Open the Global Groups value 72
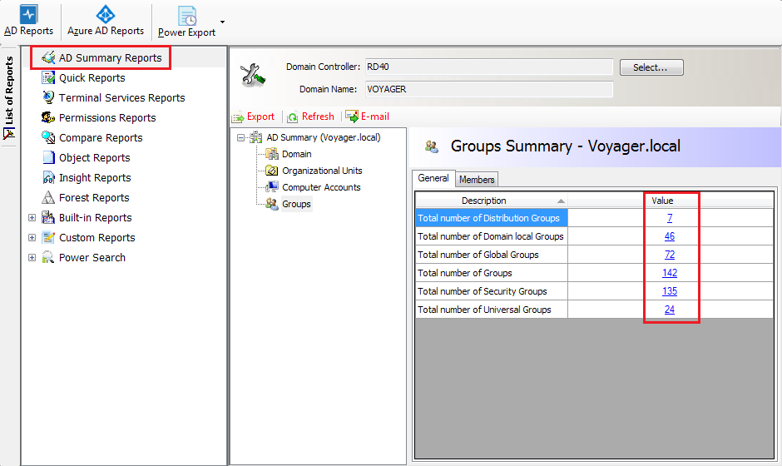Image resolution: width=782 pixels, height=466 pixels. 670,255
